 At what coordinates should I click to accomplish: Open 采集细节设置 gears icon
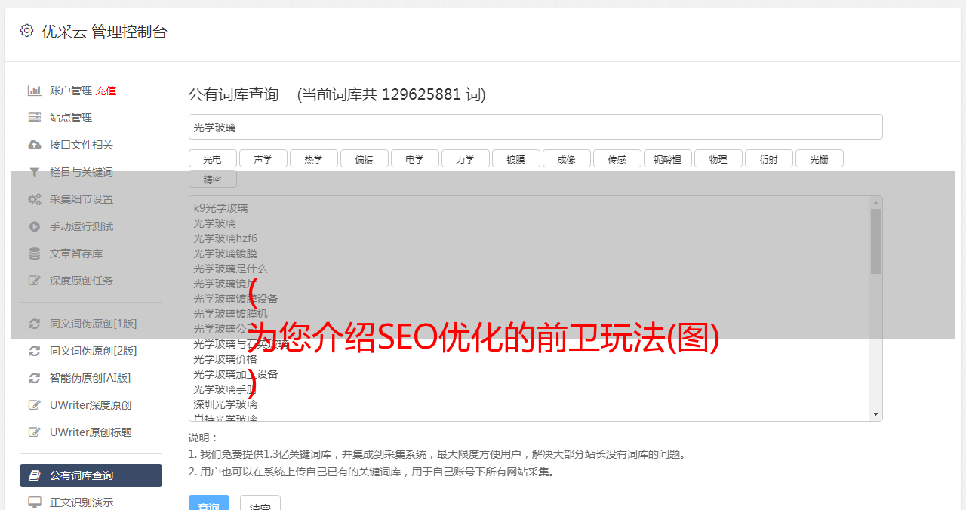[x=34, y=199]
